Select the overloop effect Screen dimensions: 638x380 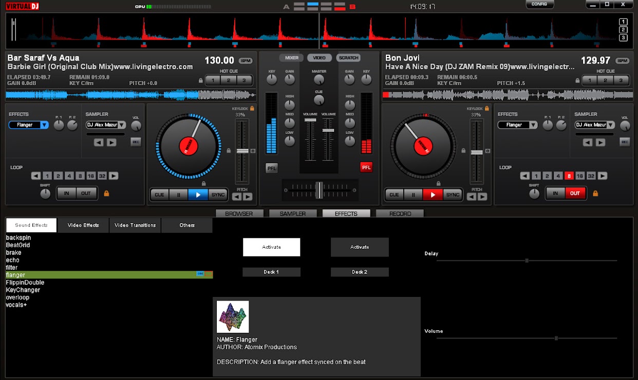109,297
